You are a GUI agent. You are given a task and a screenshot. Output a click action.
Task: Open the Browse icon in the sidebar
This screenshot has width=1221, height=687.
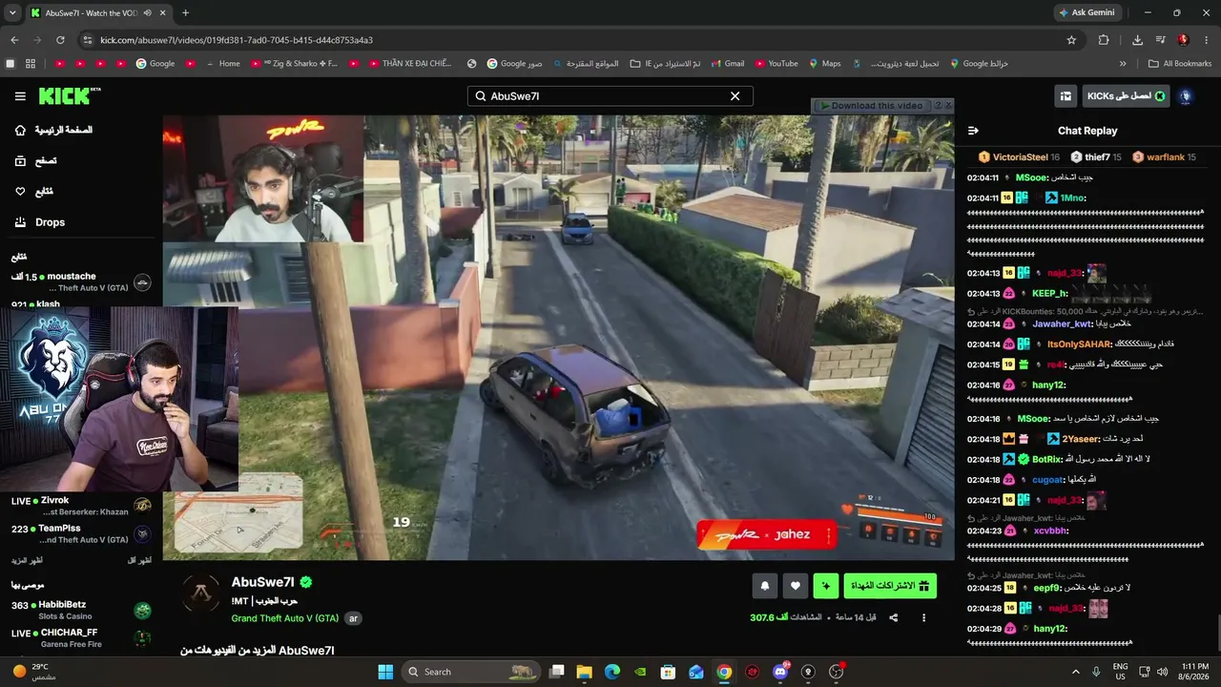[x=20, y=161]
